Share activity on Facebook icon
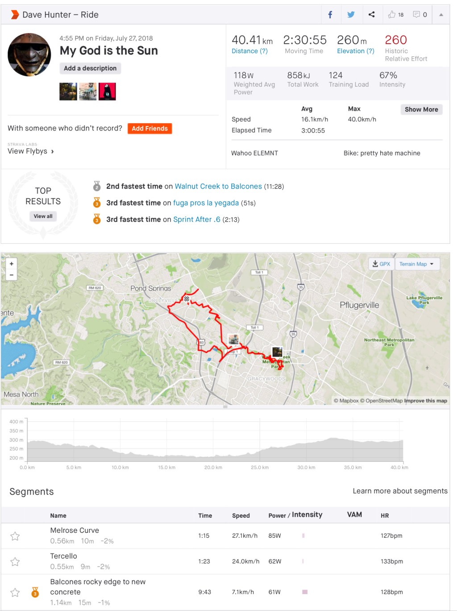The width and height of the screenshot is (457, 611). pos(330,15)
